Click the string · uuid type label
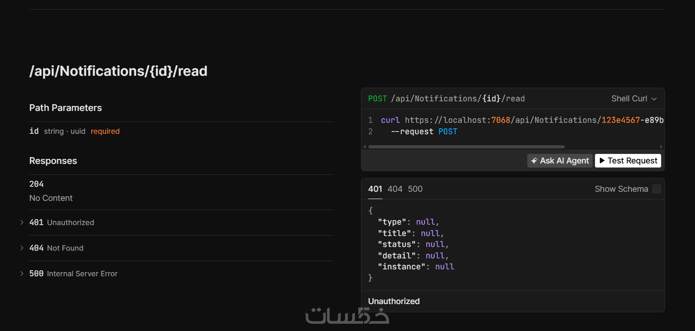Screen dimensions: 695x331 (x=64, y=131)
